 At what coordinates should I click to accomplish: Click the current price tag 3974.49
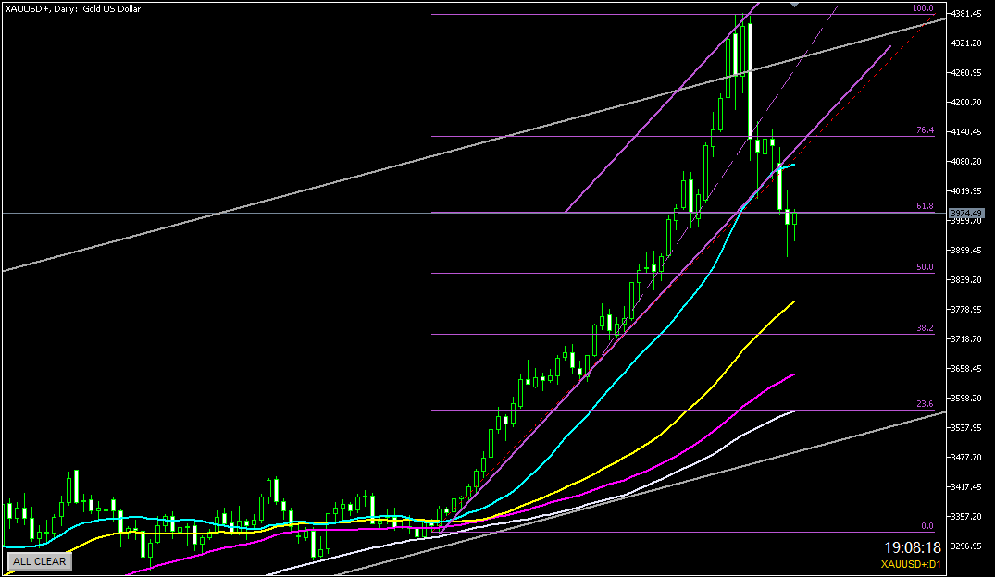[968, 213]
